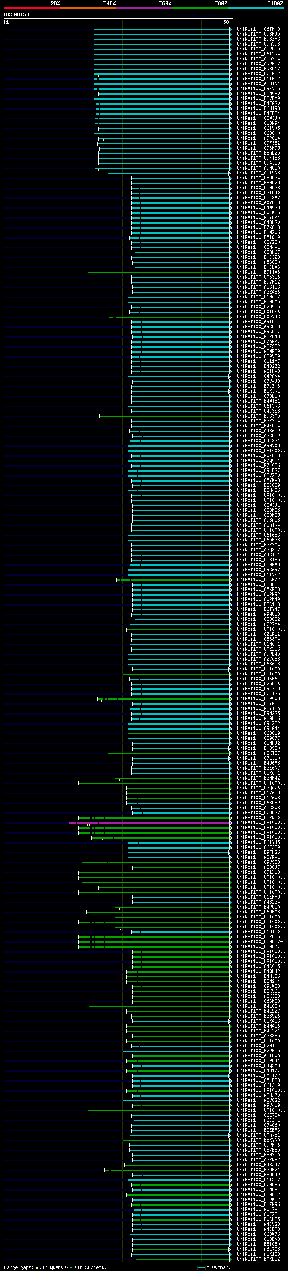Select hit UniRef100_Q6DF08

tap(258, 912)
